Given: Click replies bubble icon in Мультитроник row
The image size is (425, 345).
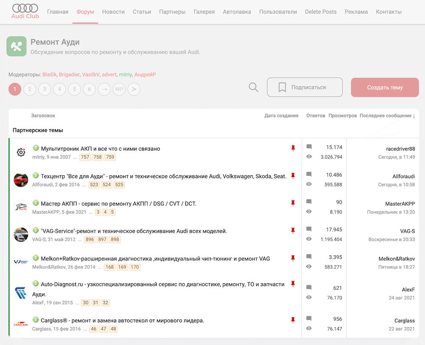Looking at the screenshot, I should [x=309, y=147].
